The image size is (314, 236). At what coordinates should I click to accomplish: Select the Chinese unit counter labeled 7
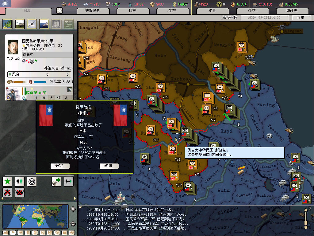pyautogui.click(x=255, y=84)
